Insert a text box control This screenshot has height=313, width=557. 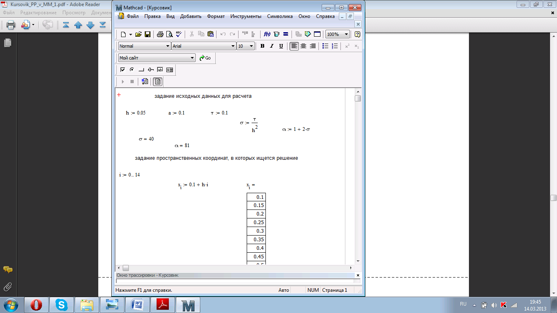(x=160, y=70)
